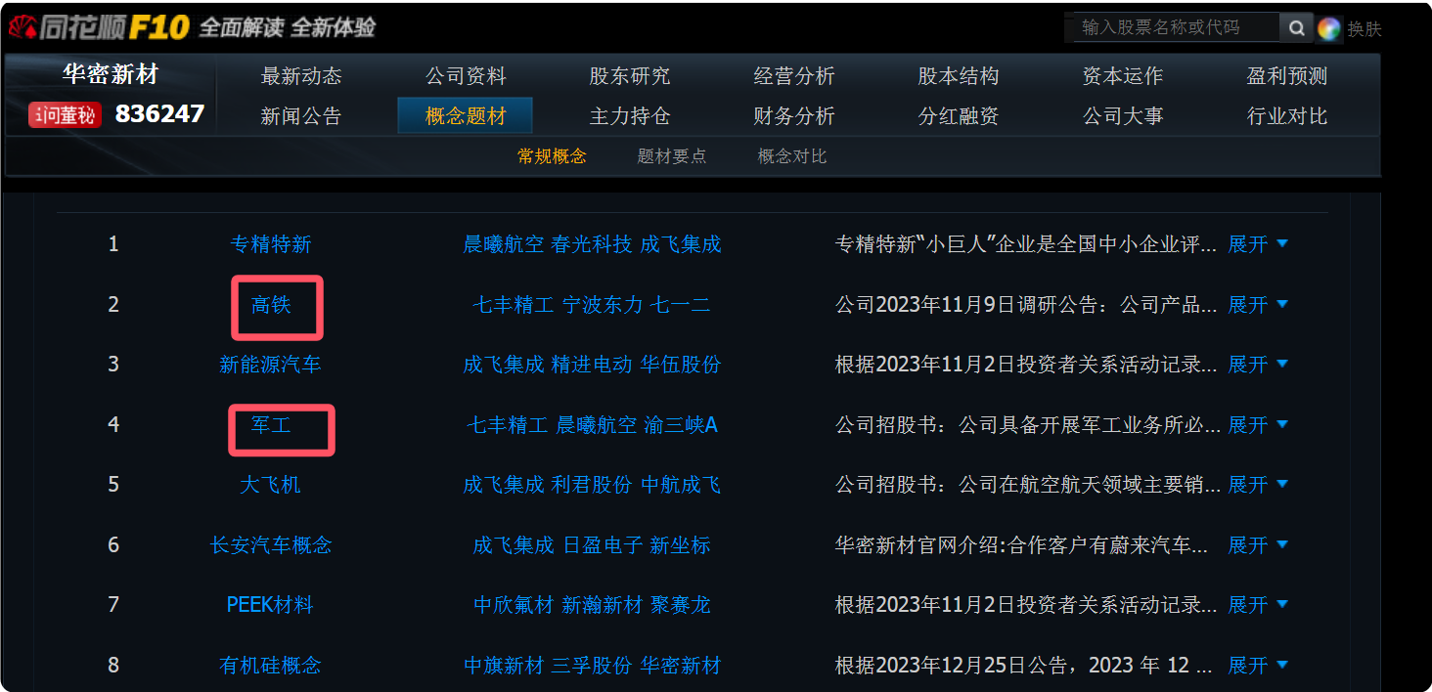
Task: Open the 军工 concept link
Action: click(x=271, y=425)
